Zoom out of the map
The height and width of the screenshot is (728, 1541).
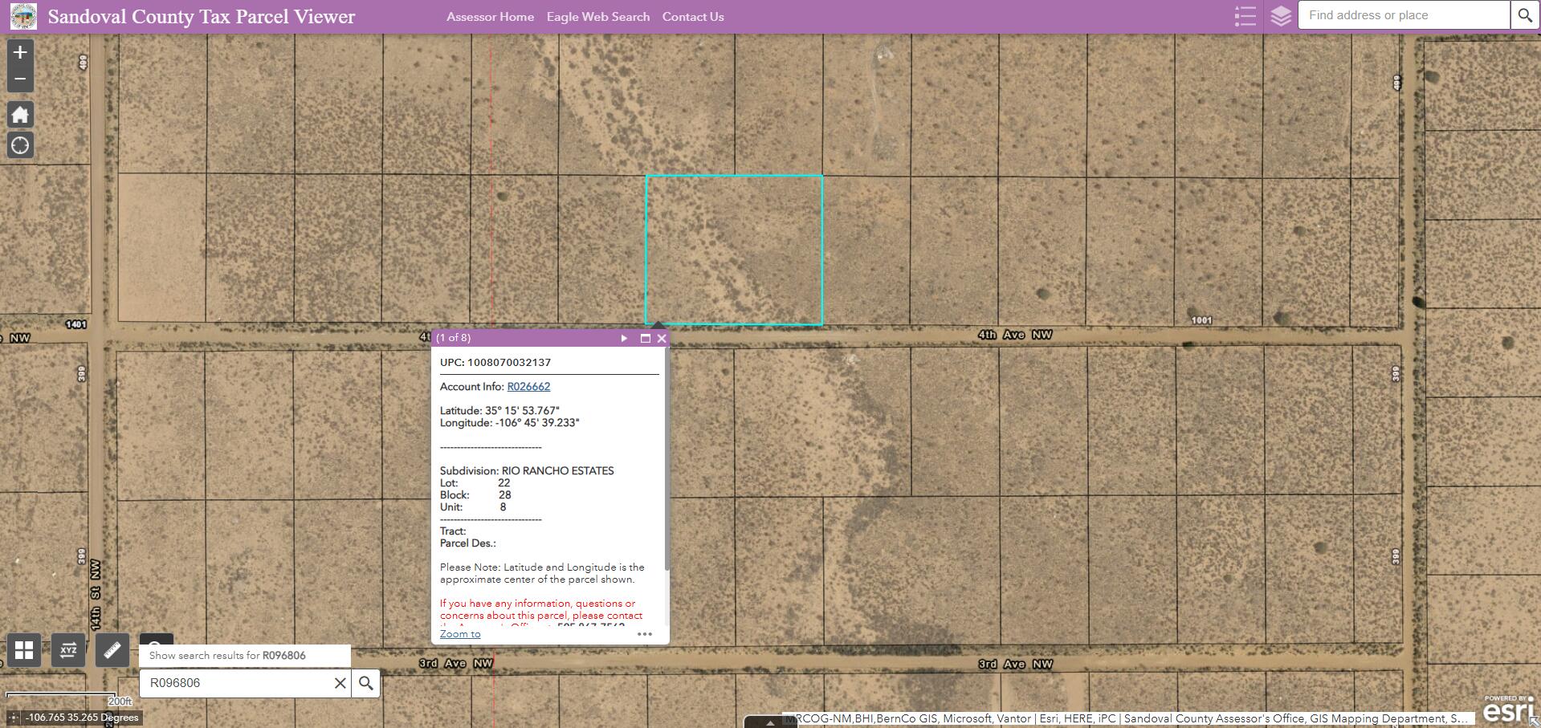pyautogui.click(x=20, y=79)
